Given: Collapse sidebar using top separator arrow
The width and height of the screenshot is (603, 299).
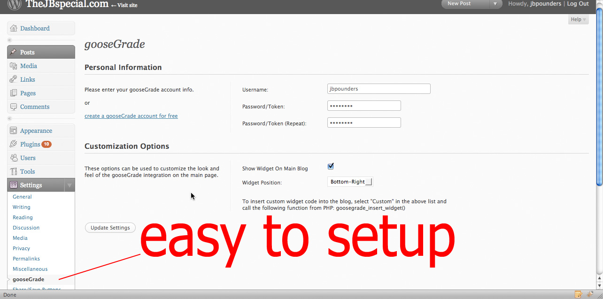Looking at the screenshot, I should (9, 40).
